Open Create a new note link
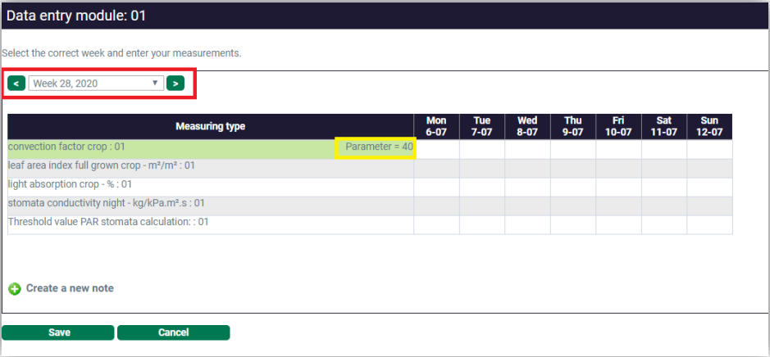Image resolution: width=770 pixels, height=357 pixels. point(70,288)
